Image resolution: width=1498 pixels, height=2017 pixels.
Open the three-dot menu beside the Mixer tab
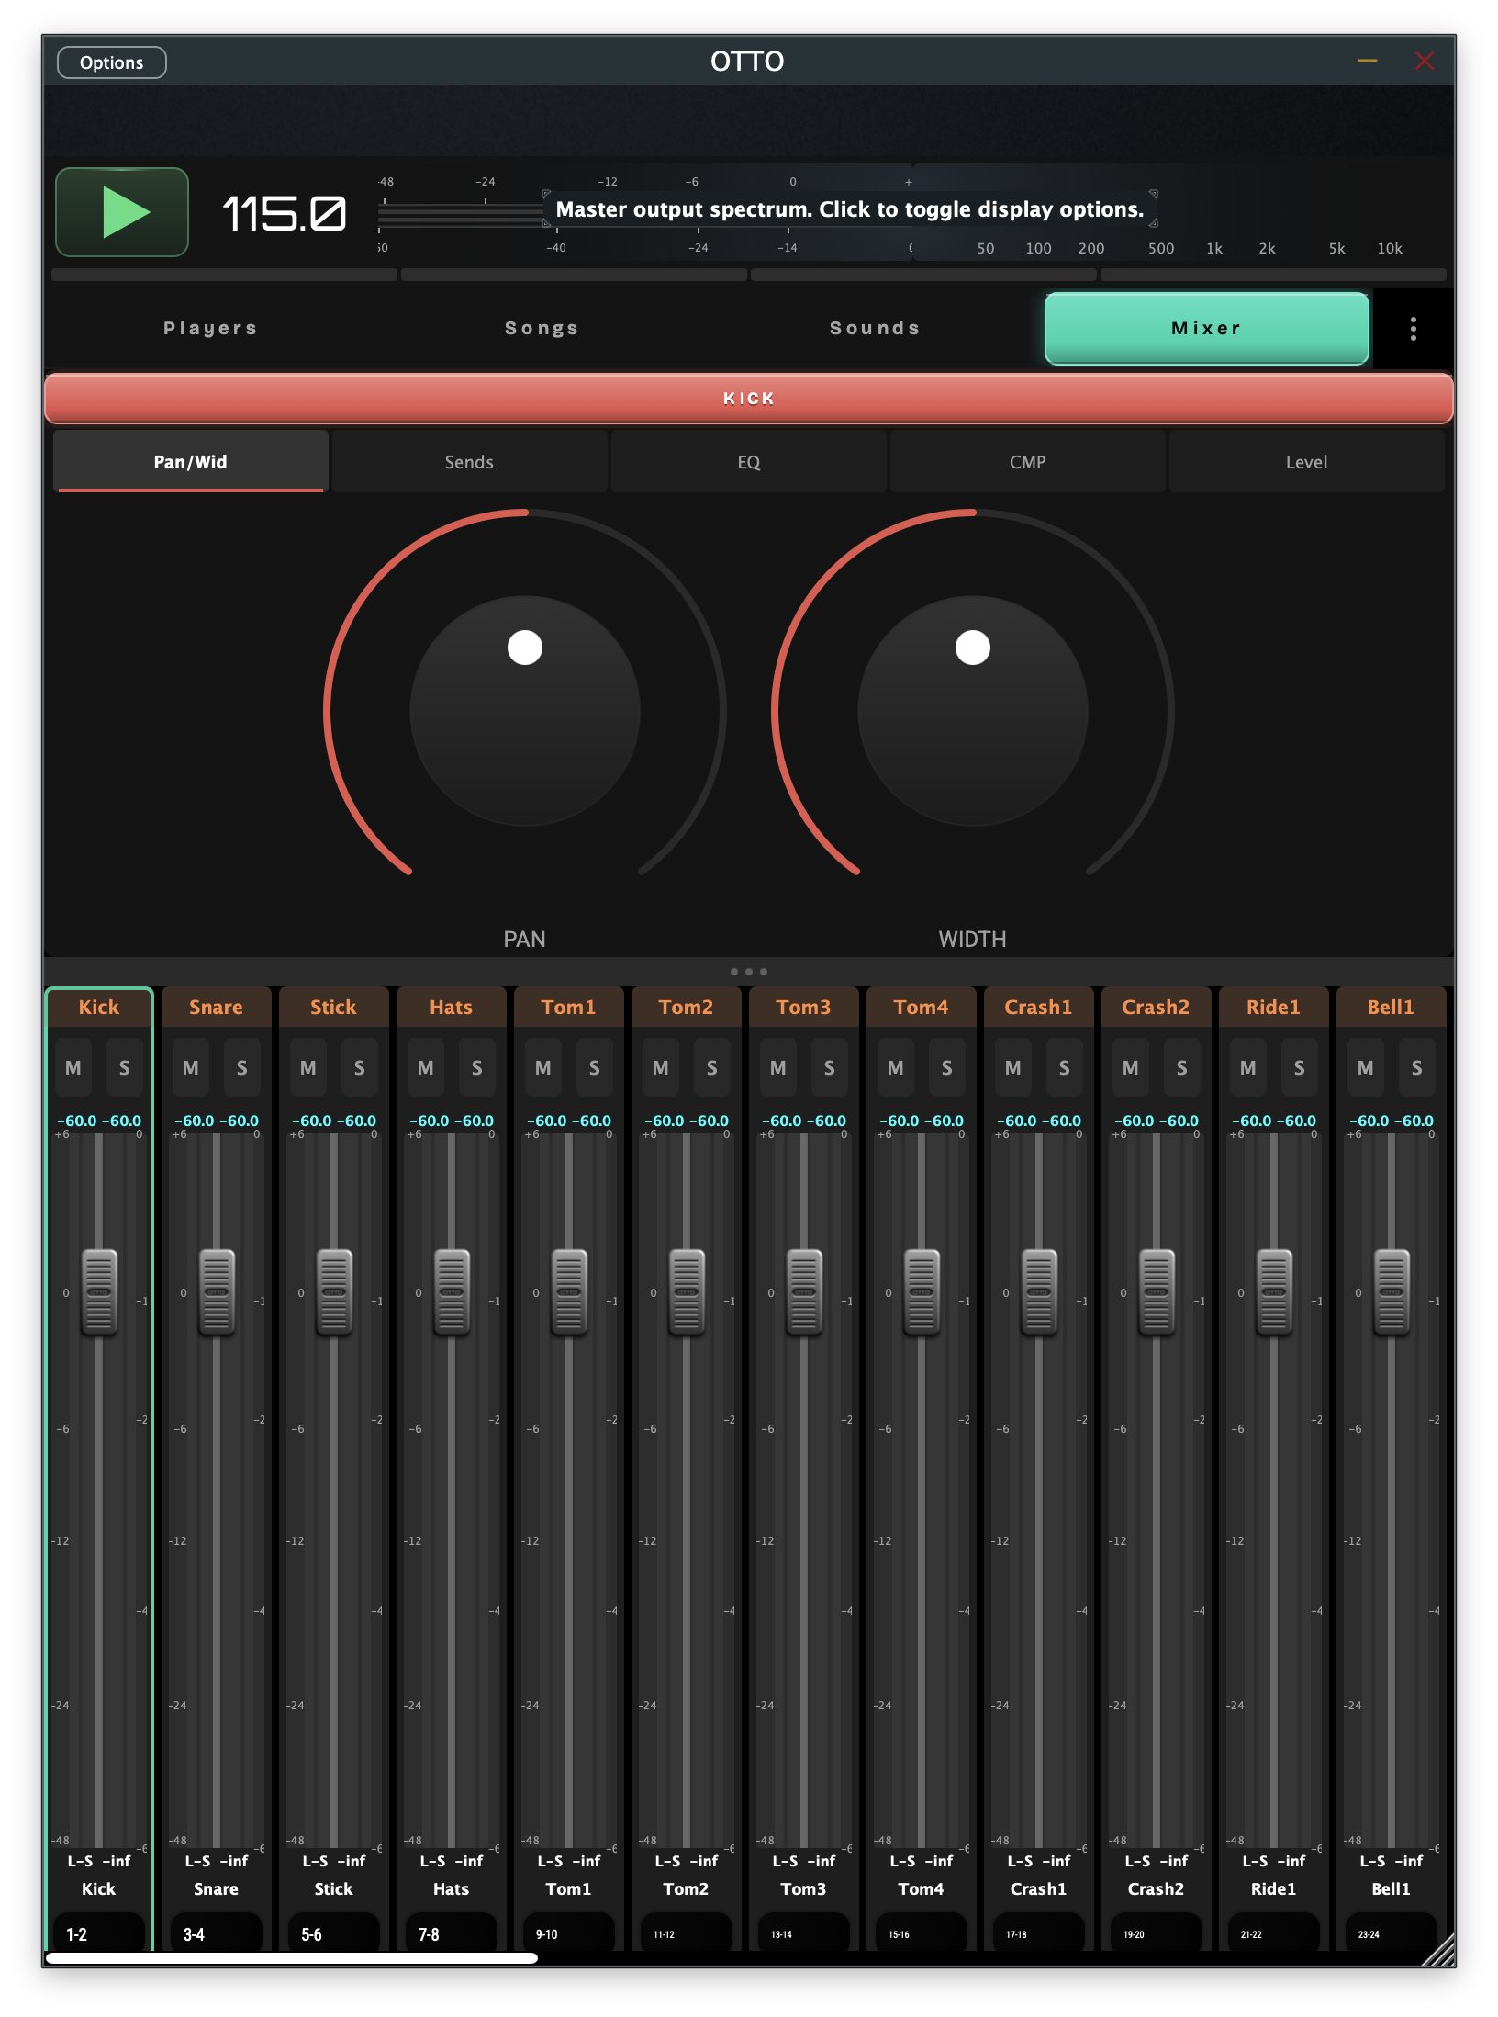coord(1413,329)
